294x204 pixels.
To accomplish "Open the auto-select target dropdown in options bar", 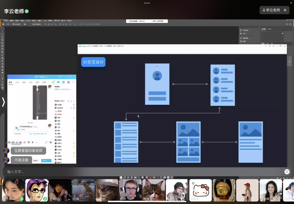I will [25, 24].
